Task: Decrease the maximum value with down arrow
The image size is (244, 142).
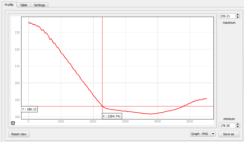Action: (238, 17)
